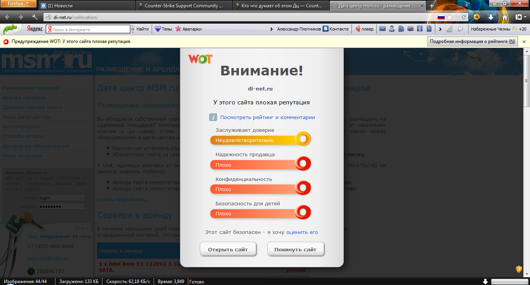Open messages via the envelope icon
The image size is (530, 285).
click(x=383, y=29)
